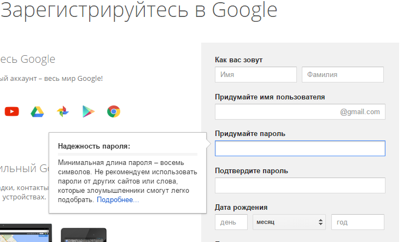Click the год birth year field
409x242 pixels.
pyautogui.click(x=358, y=222)
